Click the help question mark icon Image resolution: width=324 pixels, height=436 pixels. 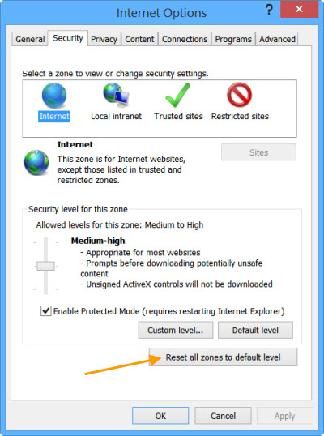pyautogui.click(x=269, y=10)
